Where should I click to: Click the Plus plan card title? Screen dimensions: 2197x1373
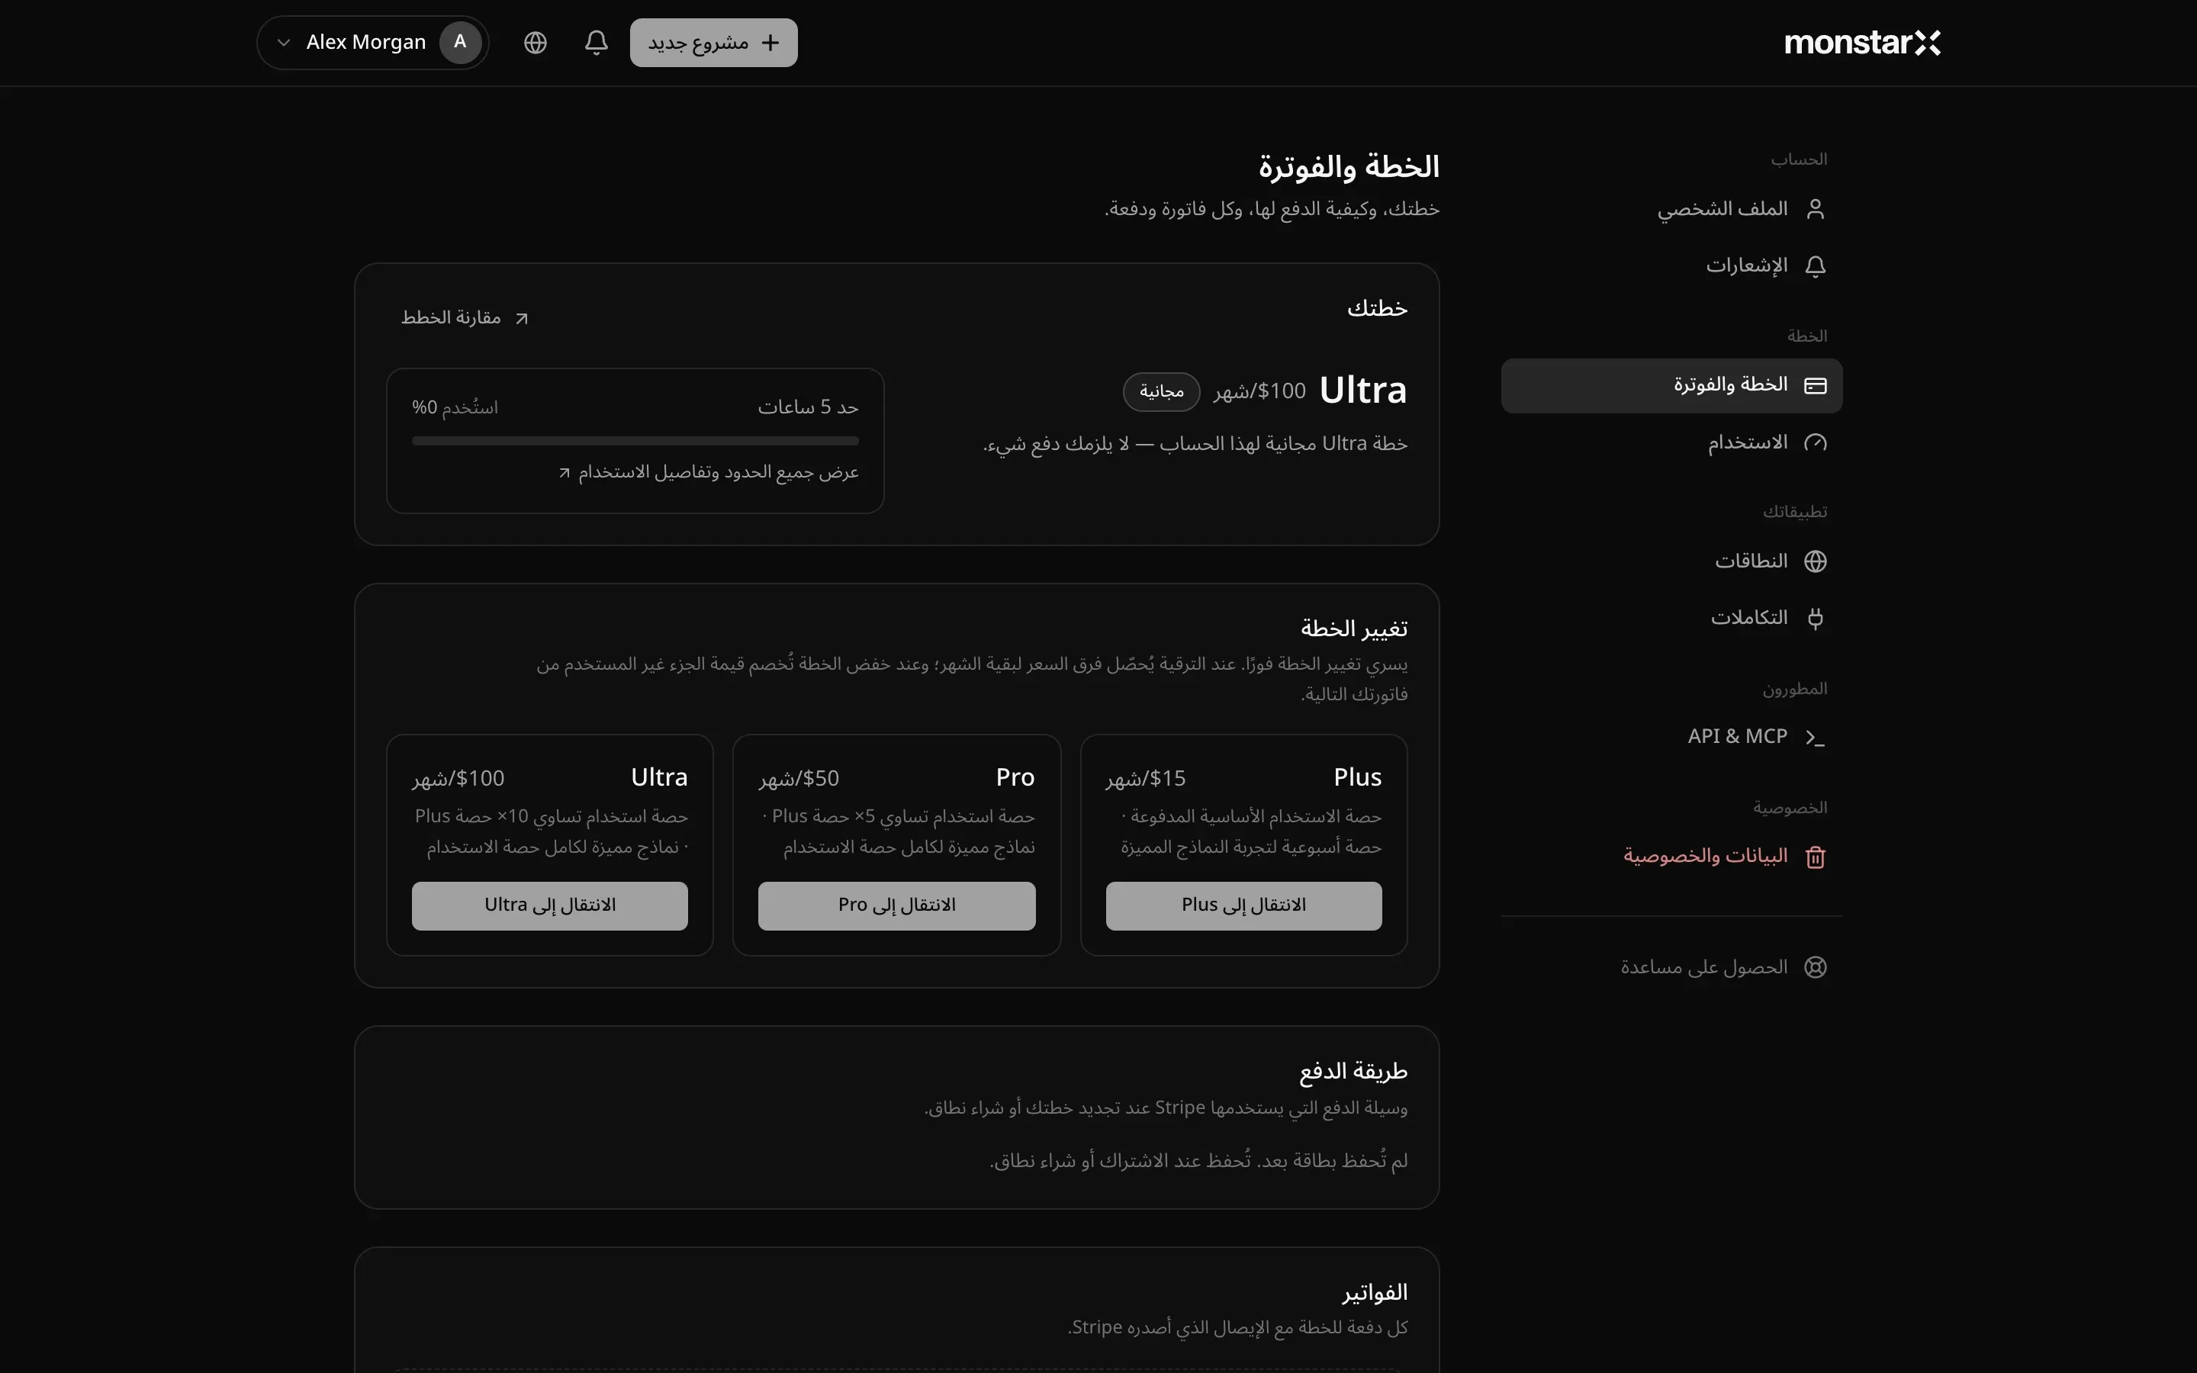1357,777
